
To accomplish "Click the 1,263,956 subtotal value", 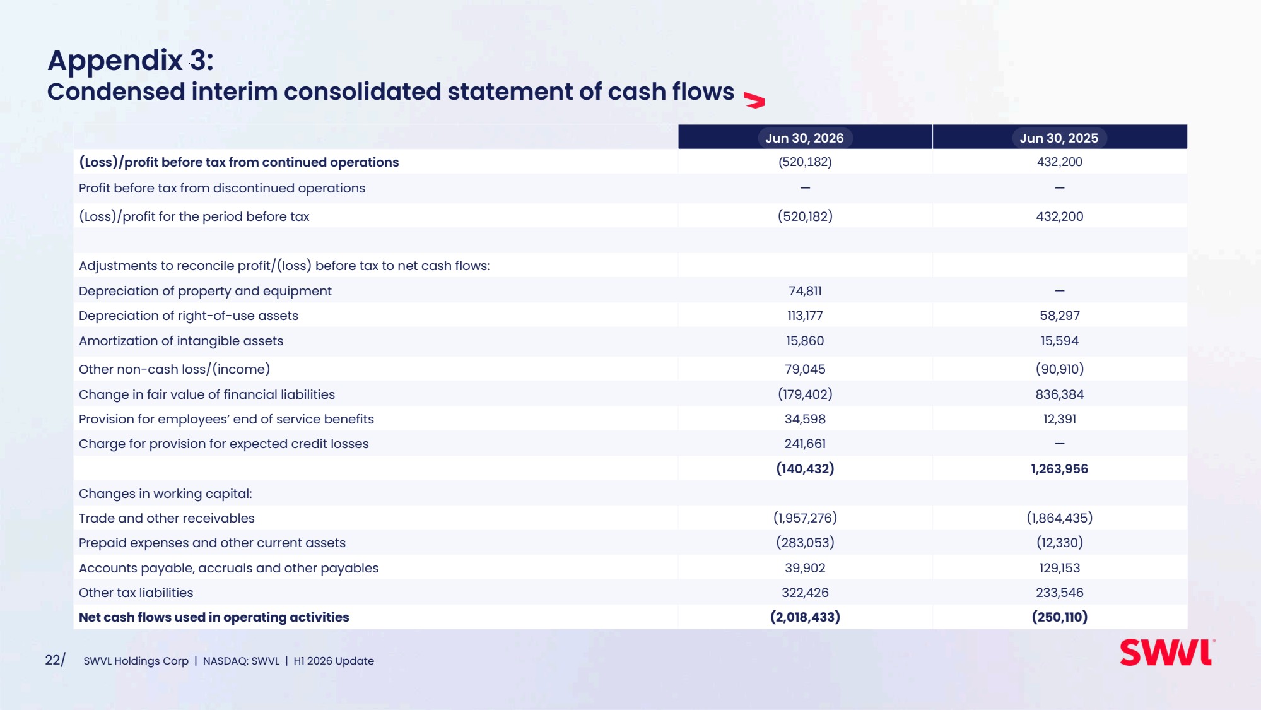I will point(1059,469).
